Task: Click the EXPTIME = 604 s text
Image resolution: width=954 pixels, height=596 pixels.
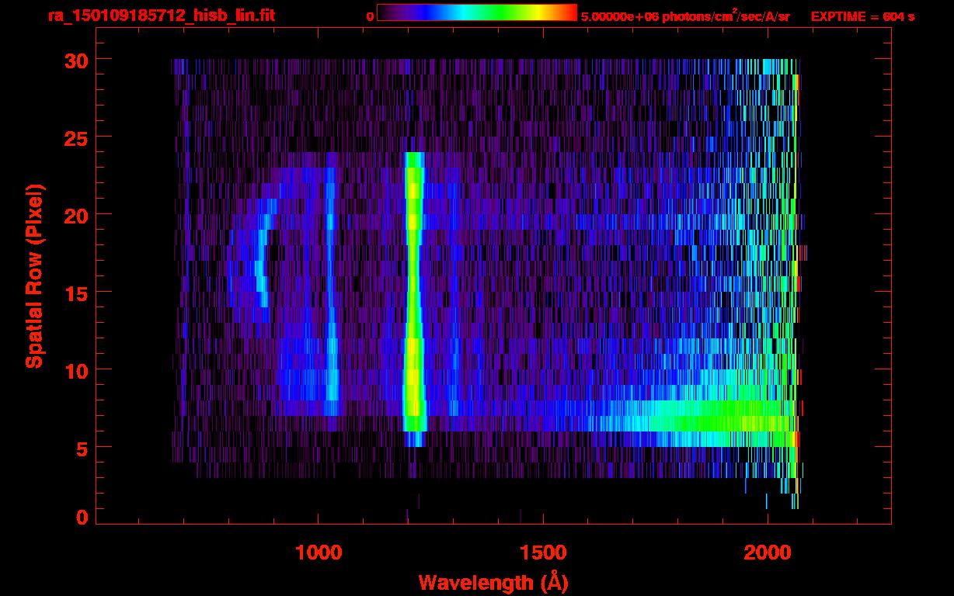Action: pos(862,16)
